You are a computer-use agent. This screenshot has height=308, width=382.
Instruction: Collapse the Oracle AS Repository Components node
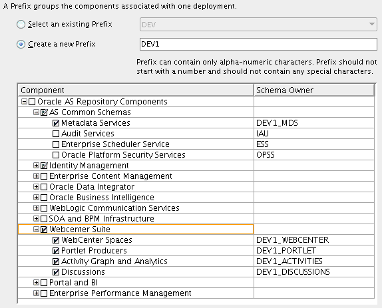point(24,101)
